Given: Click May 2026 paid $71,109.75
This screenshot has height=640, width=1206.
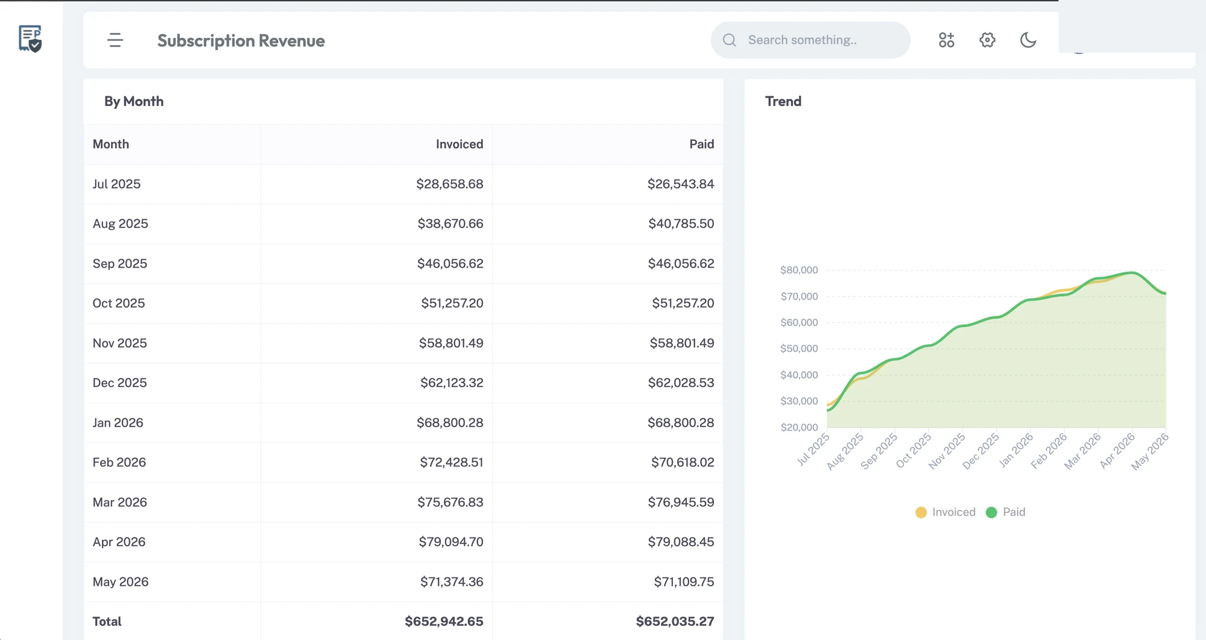Looking at the screenshot, I should (x=684, y=582).
